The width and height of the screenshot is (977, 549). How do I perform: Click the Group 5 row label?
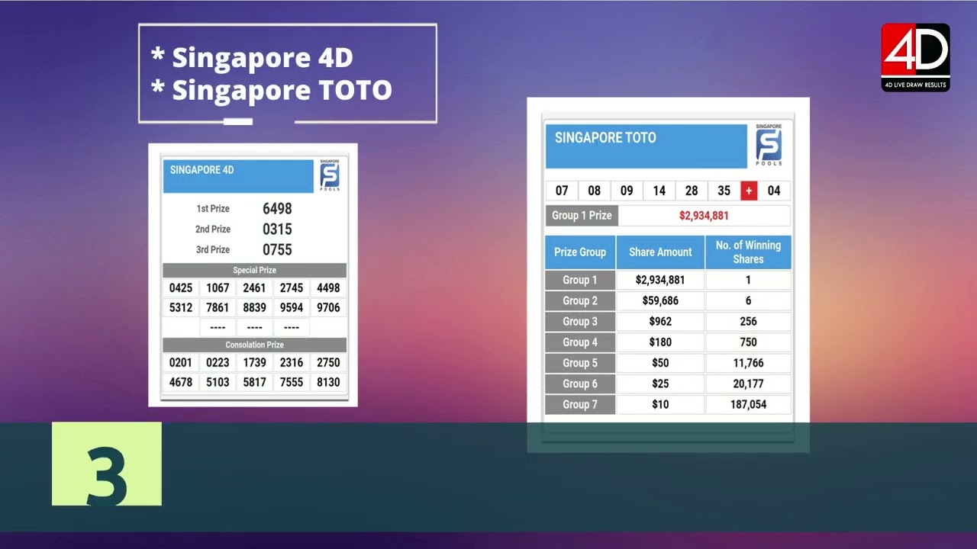tap(580, 363)
